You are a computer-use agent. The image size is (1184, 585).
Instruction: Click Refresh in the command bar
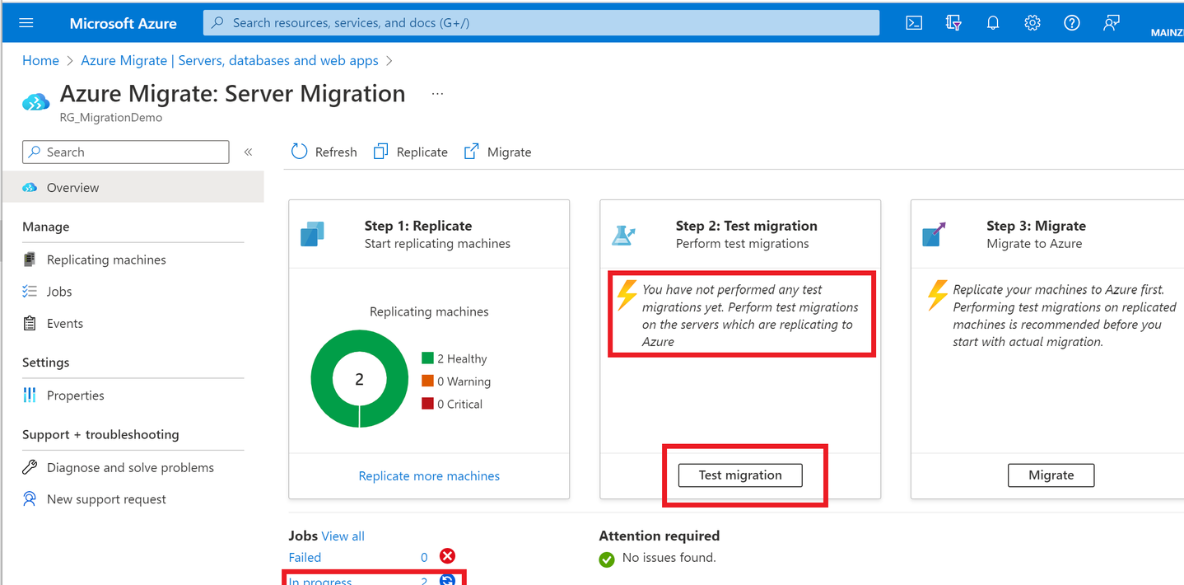pyautogui.click(x=324, y=152)
